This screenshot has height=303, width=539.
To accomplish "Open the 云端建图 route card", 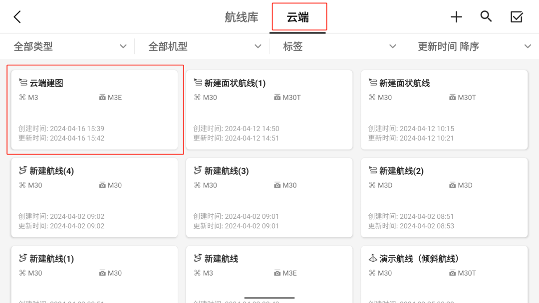I will click(x=94, y=110).
